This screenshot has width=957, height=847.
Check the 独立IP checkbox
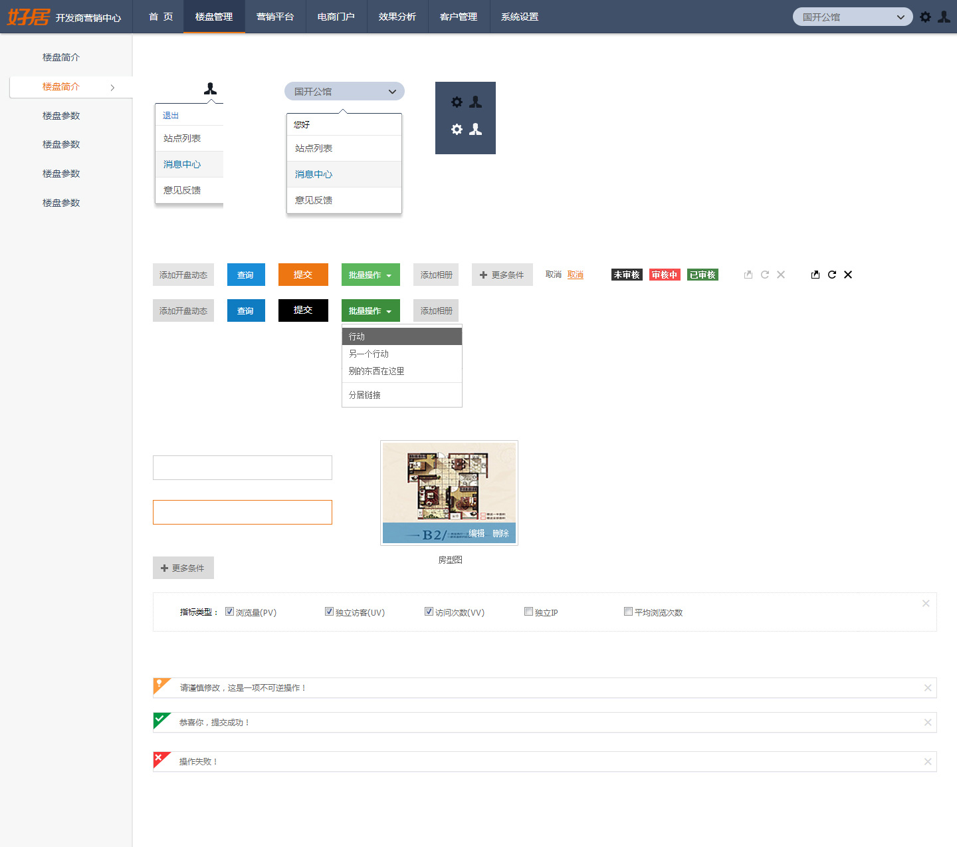pos(528,612)
